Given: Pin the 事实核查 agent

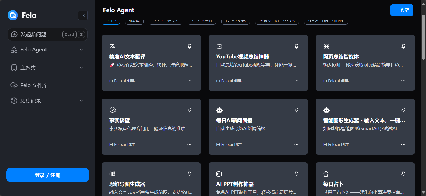Looking at the screenshot, I should [189, 110].
